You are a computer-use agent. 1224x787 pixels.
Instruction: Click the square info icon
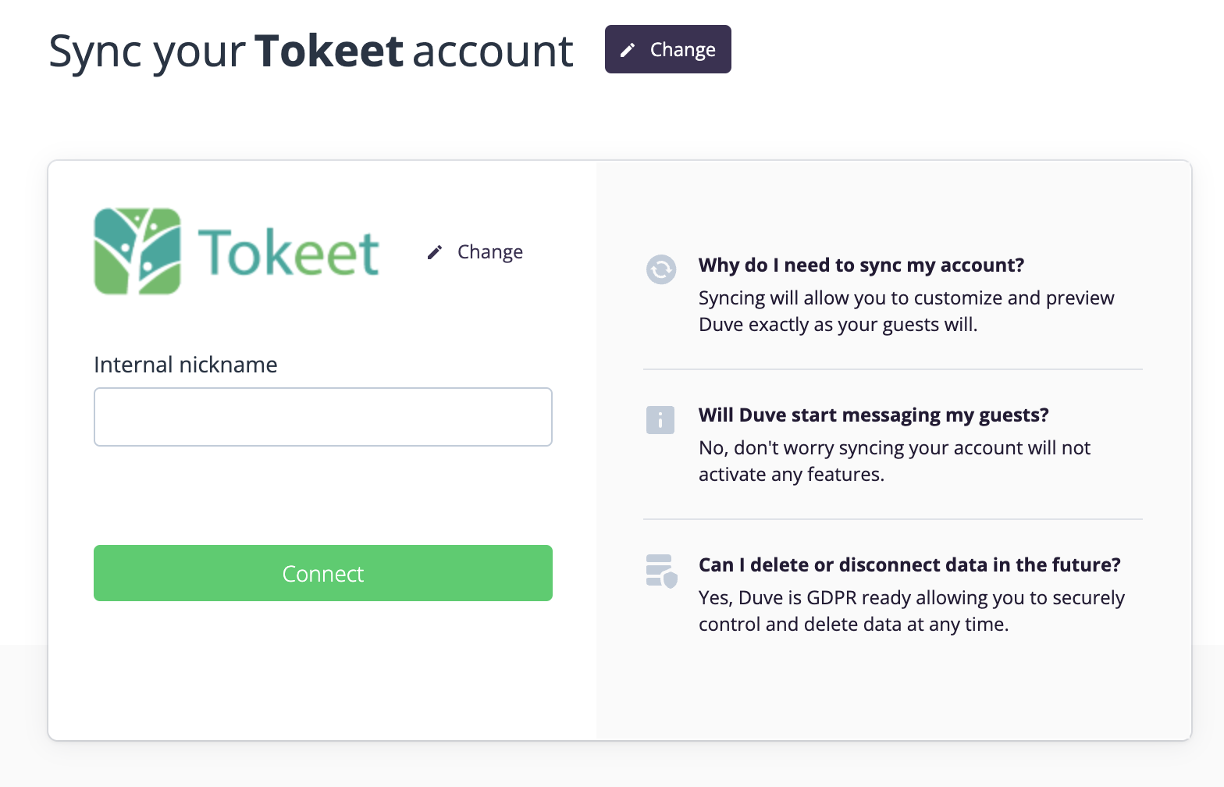click(x=660, y=420)
